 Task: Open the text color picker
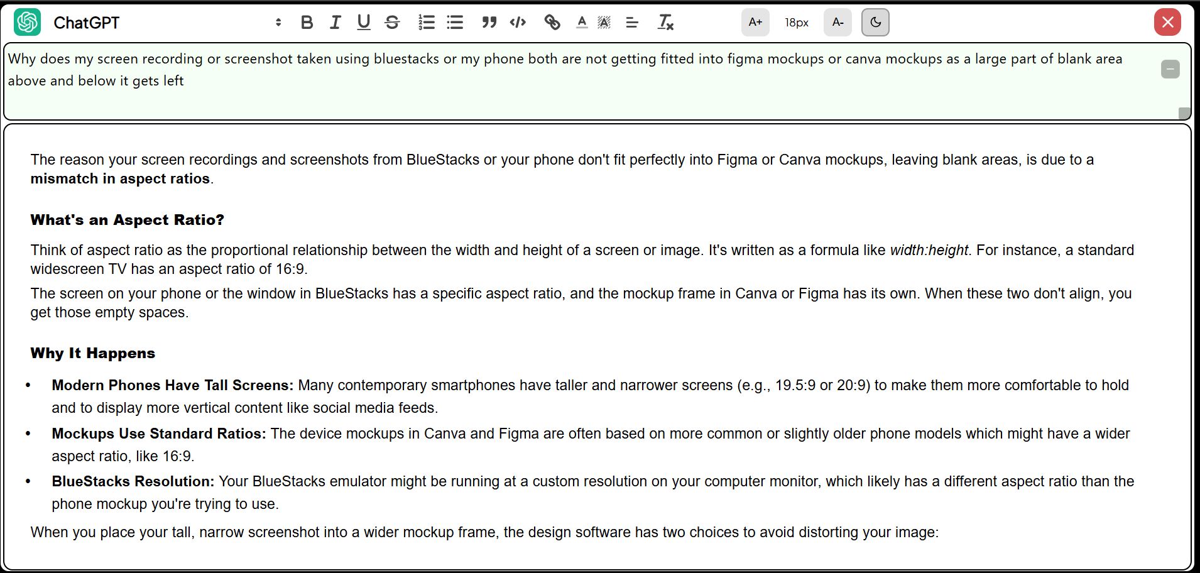coord(582,23)
